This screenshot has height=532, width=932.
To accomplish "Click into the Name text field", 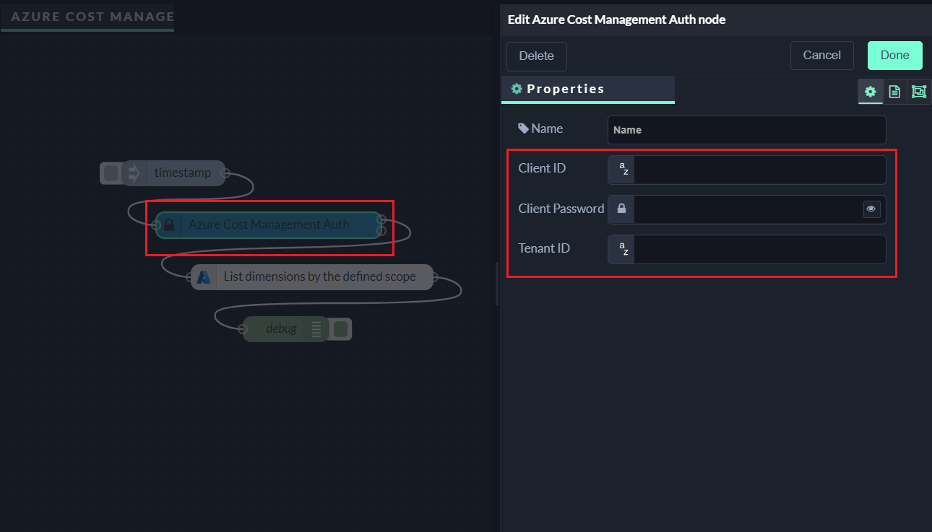I will (x=746, y=130).
